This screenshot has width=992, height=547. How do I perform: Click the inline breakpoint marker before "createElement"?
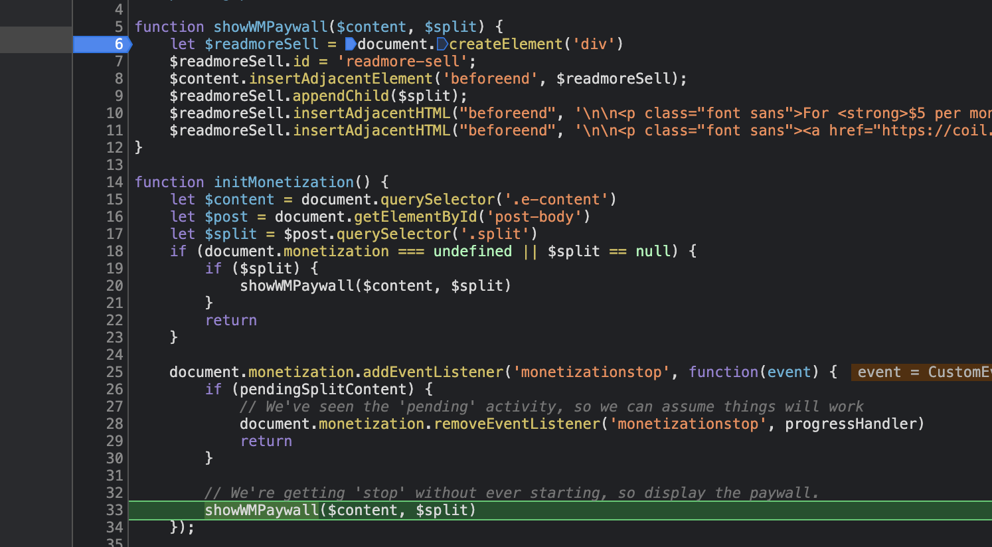[x=441, y=44]
